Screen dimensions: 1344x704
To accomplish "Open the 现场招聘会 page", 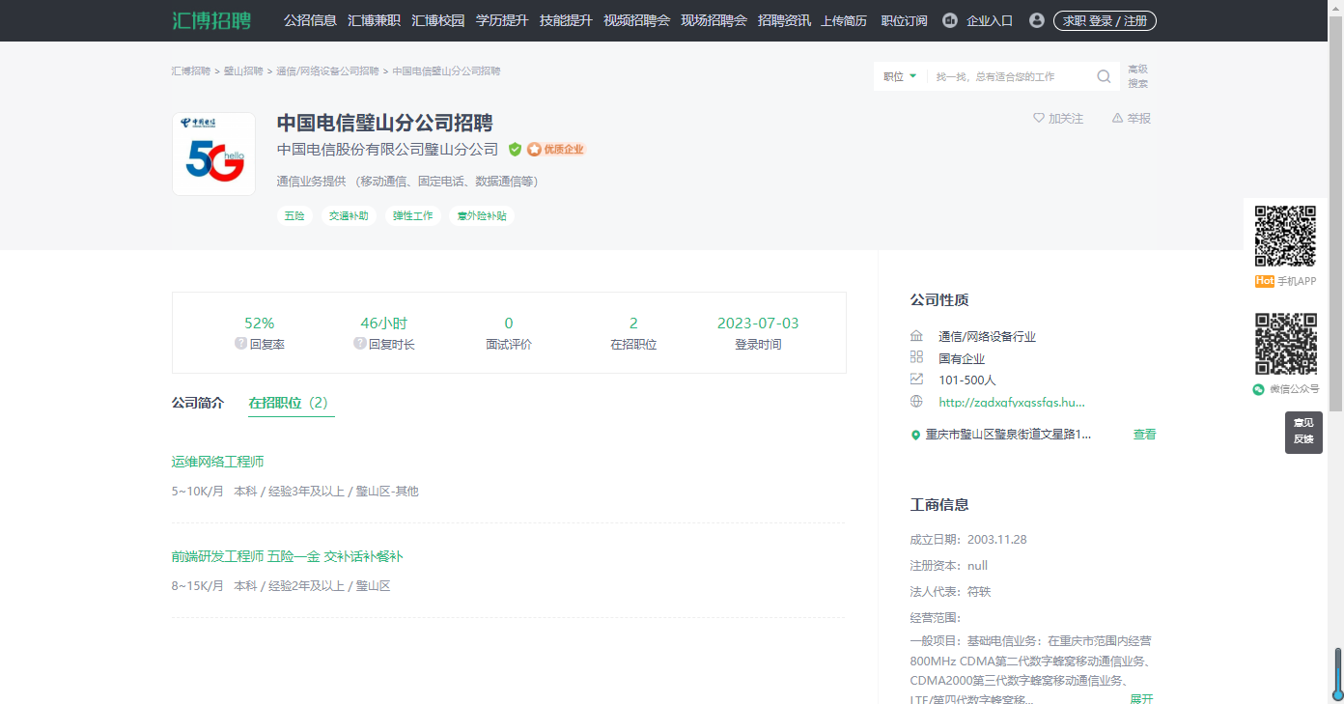I will (714, 20).
